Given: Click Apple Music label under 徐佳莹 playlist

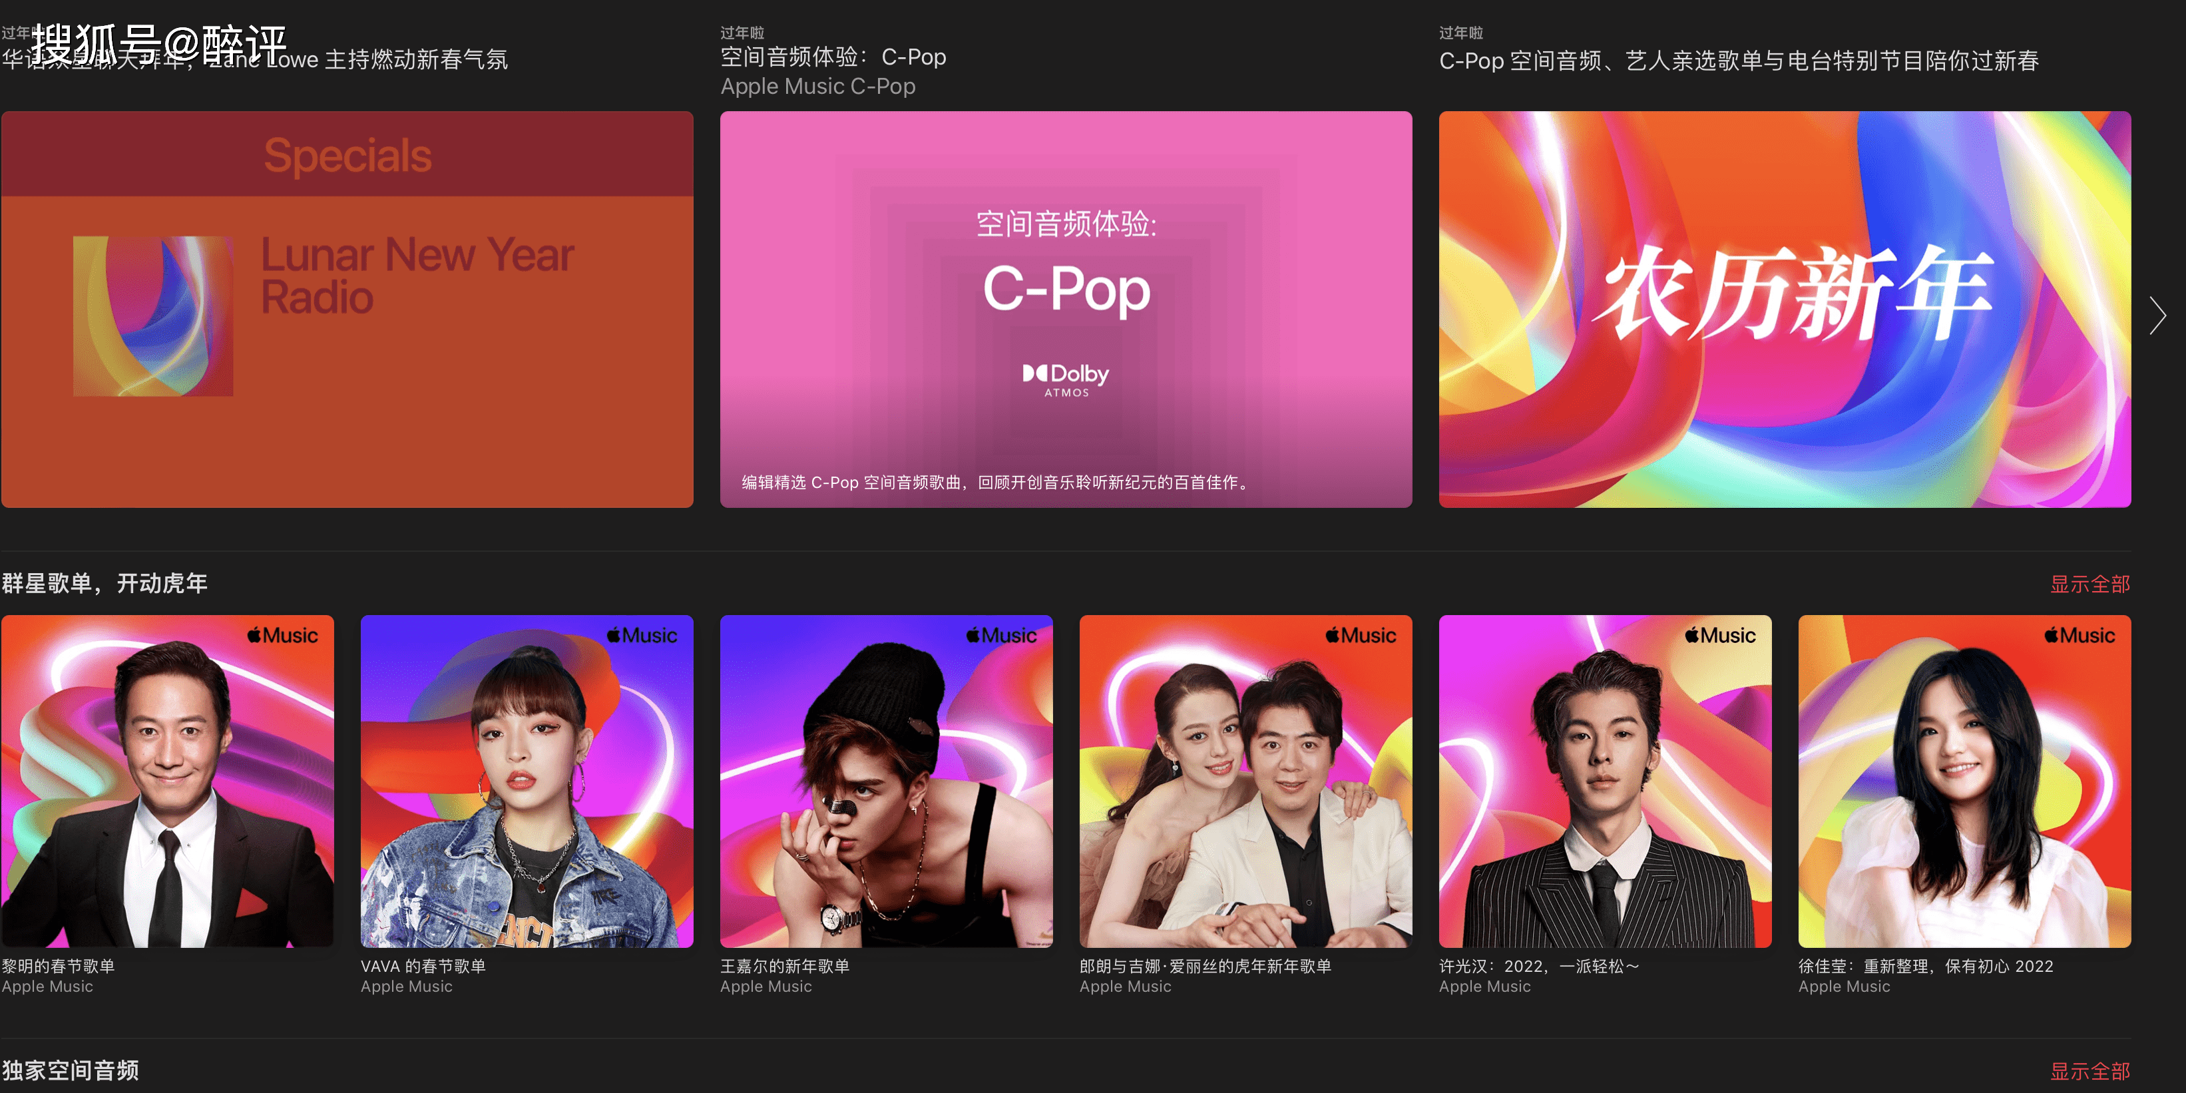Looking at the screenshot, I should 1844,986.
